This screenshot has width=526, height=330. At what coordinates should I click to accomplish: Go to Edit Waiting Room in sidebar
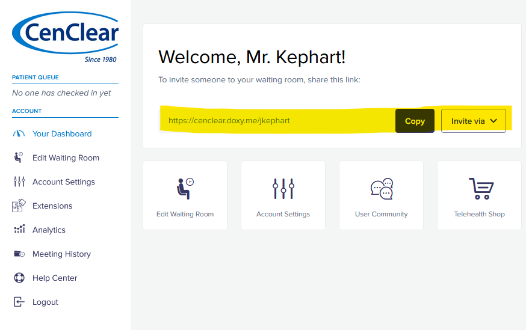pos(66,158)
